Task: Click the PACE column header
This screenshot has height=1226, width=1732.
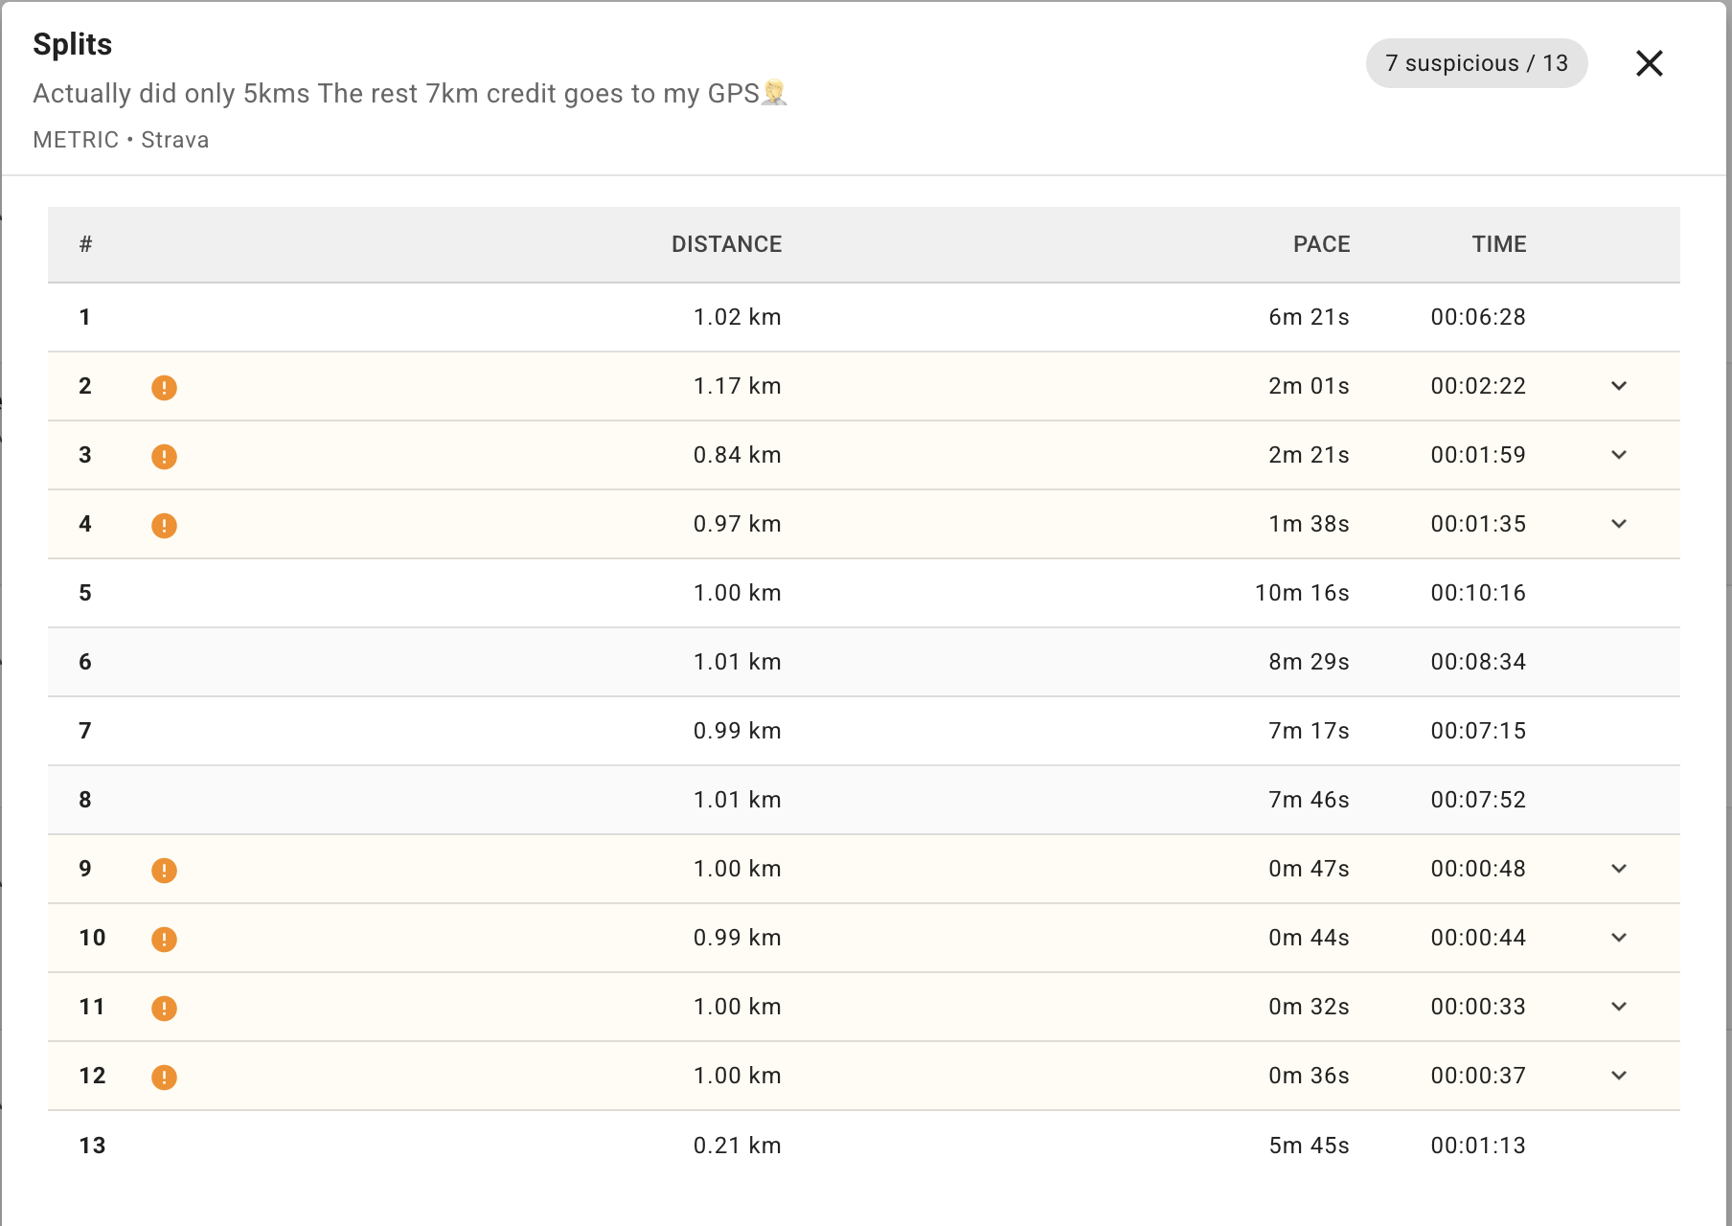Action: pyautogui.click(x=1321, y=244)
